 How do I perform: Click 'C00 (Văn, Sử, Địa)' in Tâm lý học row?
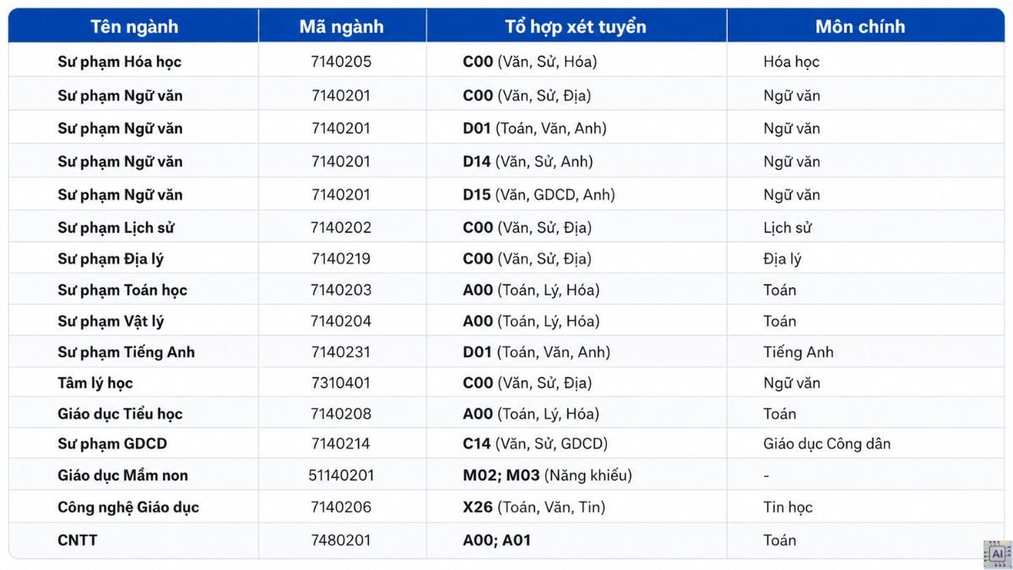pos(527,383)
